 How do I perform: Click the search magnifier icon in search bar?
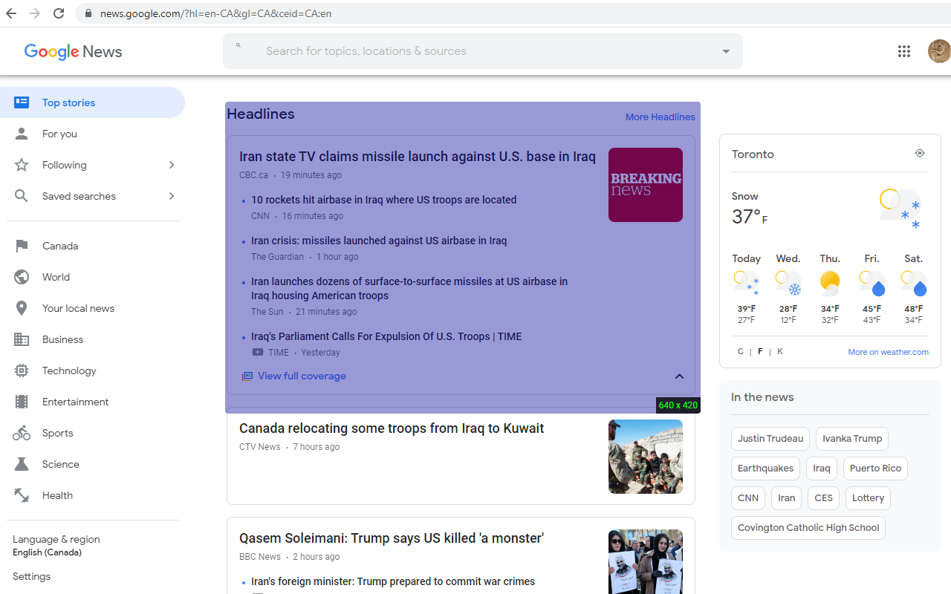(238, 45)
